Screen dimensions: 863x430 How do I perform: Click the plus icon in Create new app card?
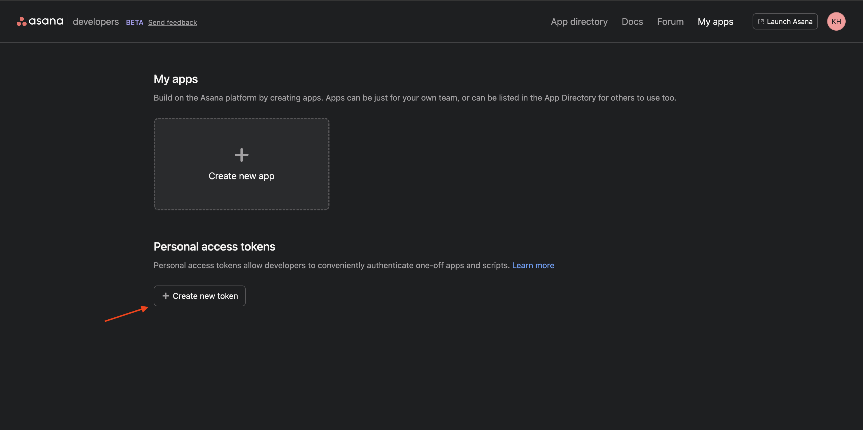(x=241, y=155)
